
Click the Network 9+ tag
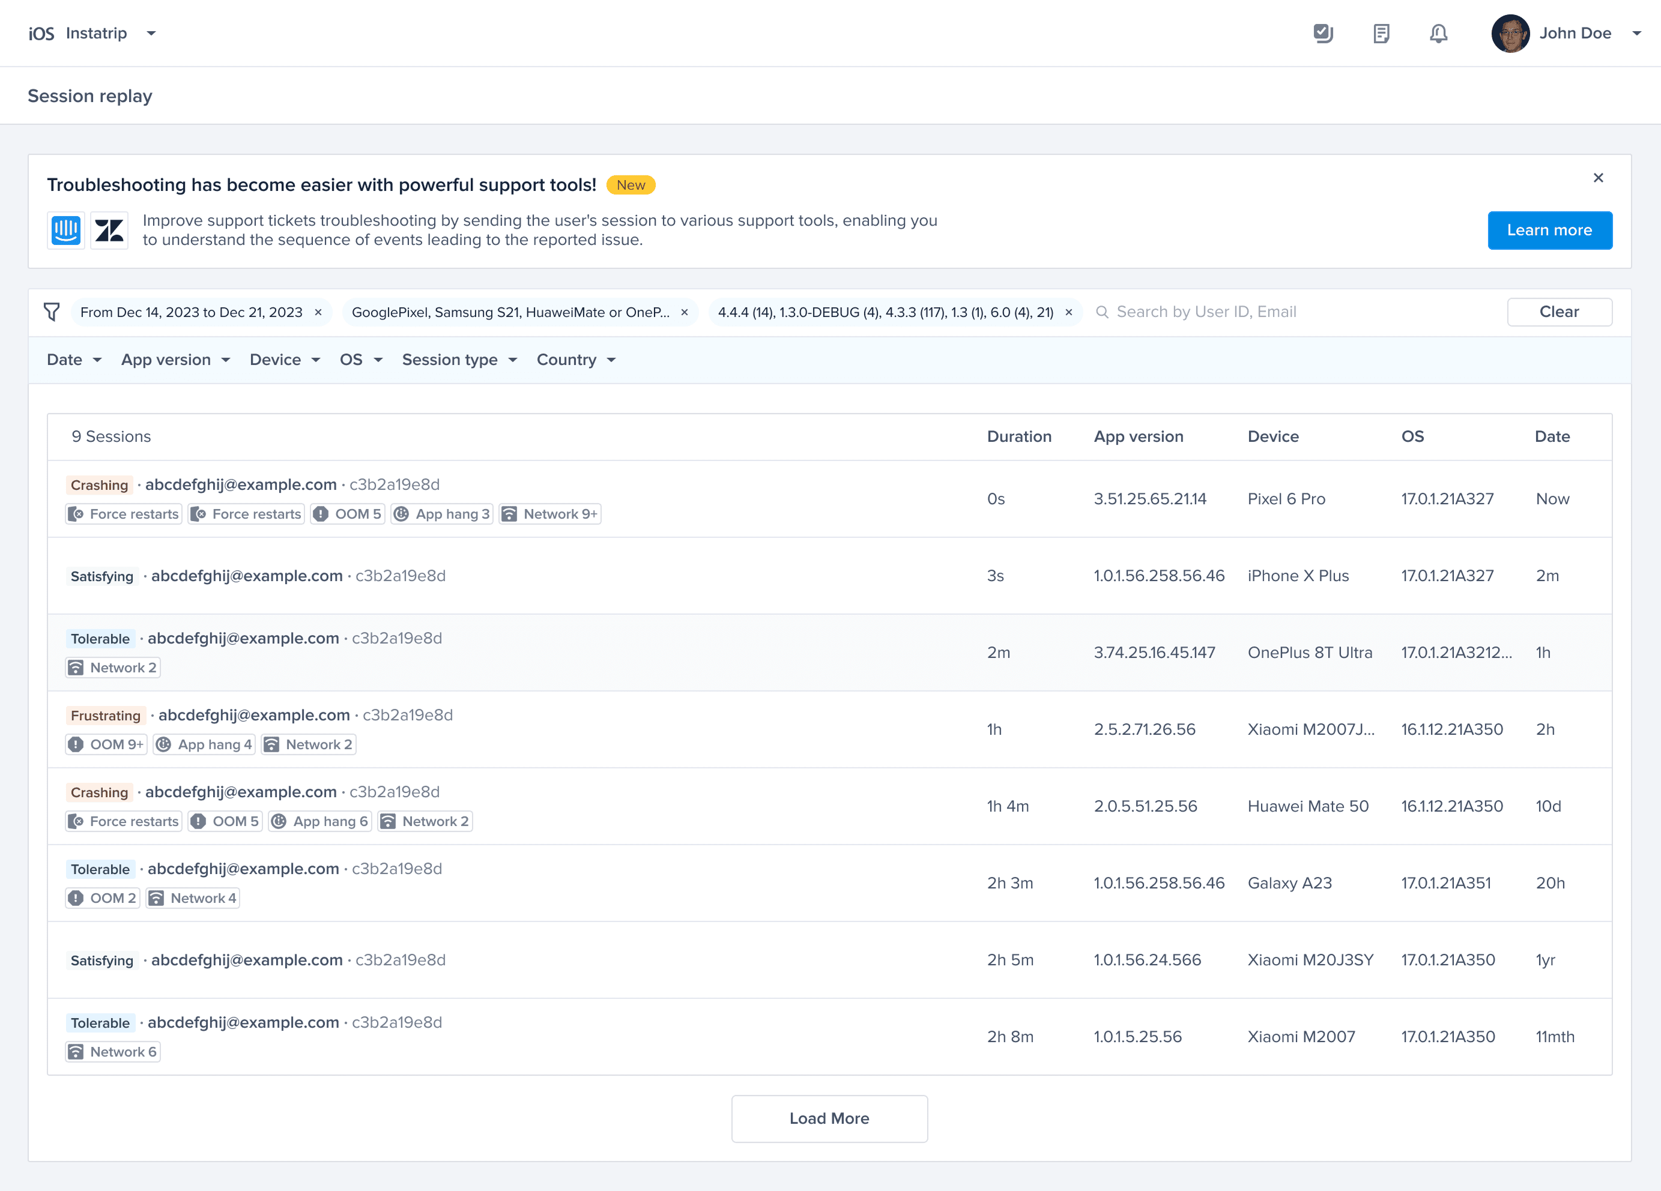pyautogui.click(x=550, y=514)
